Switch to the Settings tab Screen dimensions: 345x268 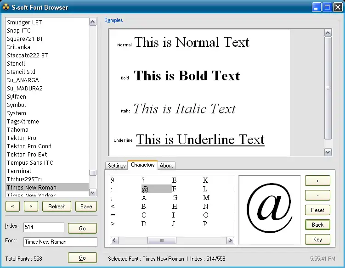tap(117, 166)
